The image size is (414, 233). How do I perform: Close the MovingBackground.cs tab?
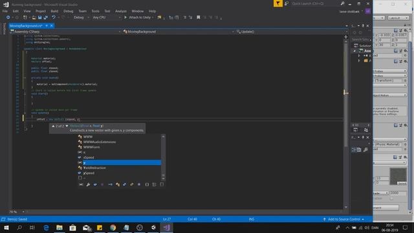click(x=52, y=26)
